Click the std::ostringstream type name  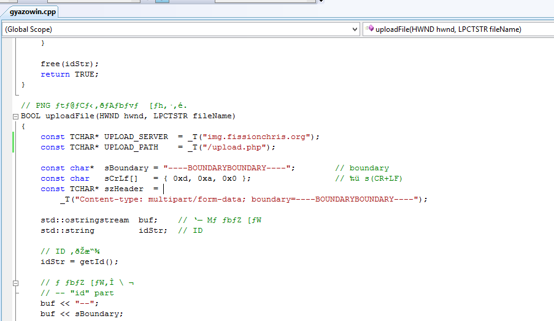pyautogui.click(x=85, y=220)
